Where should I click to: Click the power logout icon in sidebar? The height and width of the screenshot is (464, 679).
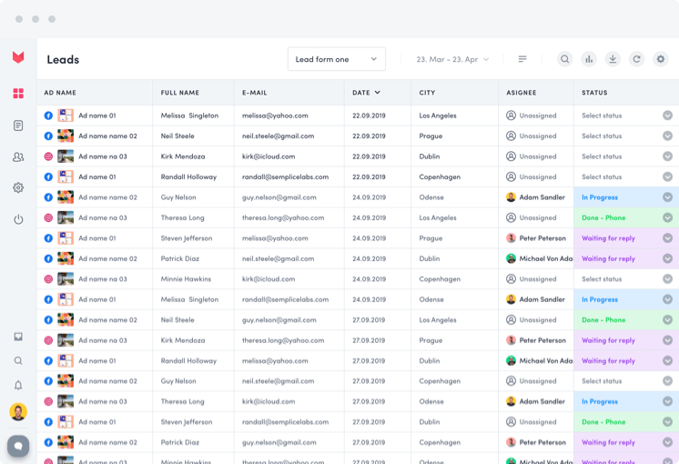[18, 219]
